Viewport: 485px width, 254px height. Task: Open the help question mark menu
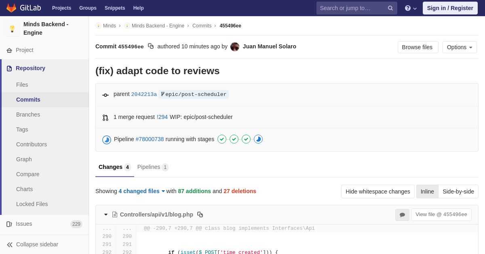coord(411,8)
